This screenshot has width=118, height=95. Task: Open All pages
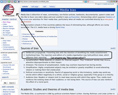tap(6, 31)
